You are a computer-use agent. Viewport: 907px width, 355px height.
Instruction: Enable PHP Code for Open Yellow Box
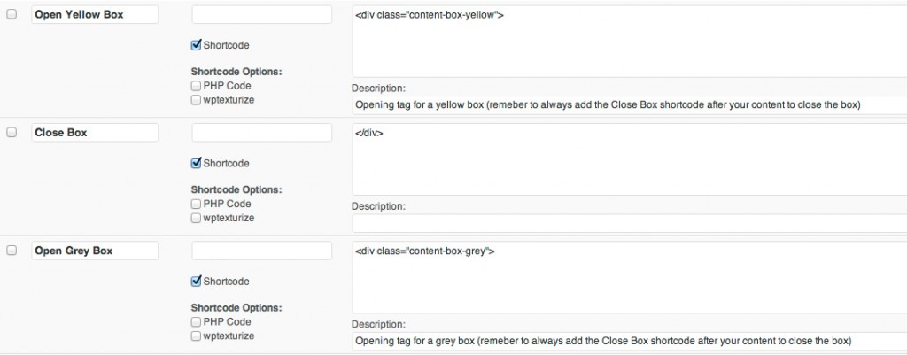[x=196, y=86]
